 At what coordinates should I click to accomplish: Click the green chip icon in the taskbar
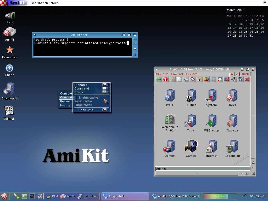coord(24,196)
